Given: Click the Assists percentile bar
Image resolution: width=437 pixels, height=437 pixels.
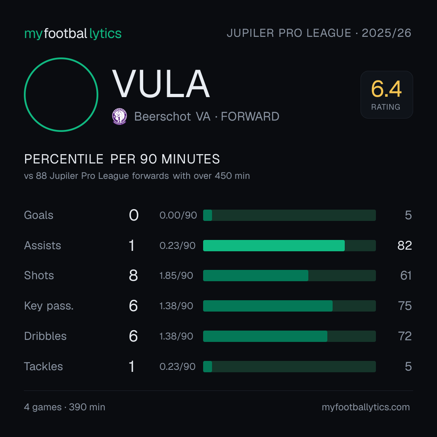Looking at the screenshot, I should (289, 246).
